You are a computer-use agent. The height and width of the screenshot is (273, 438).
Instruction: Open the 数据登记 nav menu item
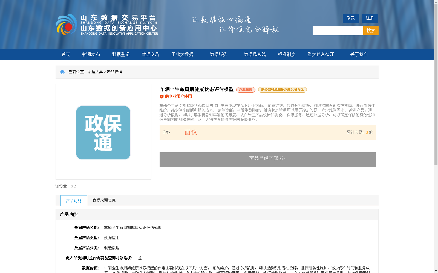121,54
